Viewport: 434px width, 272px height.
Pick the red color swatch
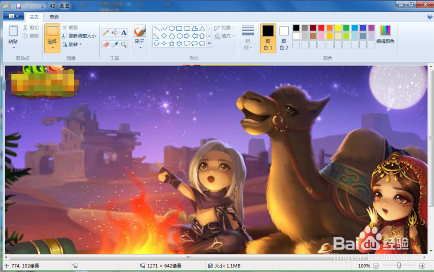(321, 28)
